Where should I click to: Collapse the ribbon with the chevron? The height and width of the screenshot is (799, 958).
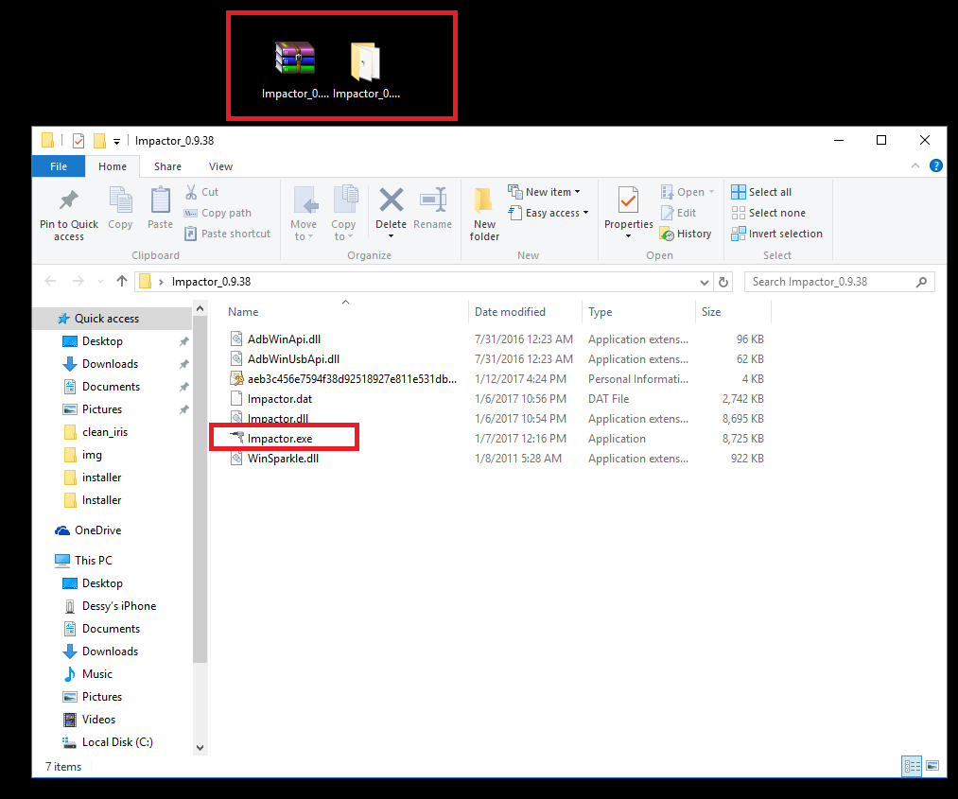914,165
